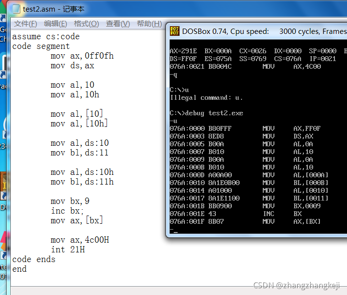The width and height of the screenshot is (347, 295).
Task: Click the line 'code segment' in Notepad
Action: (x=41, y=47)
